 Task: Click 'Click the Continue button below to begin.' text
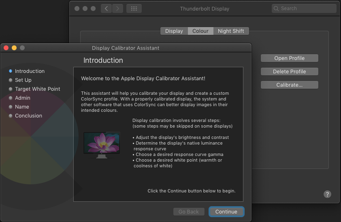click(x=192, y=191)
